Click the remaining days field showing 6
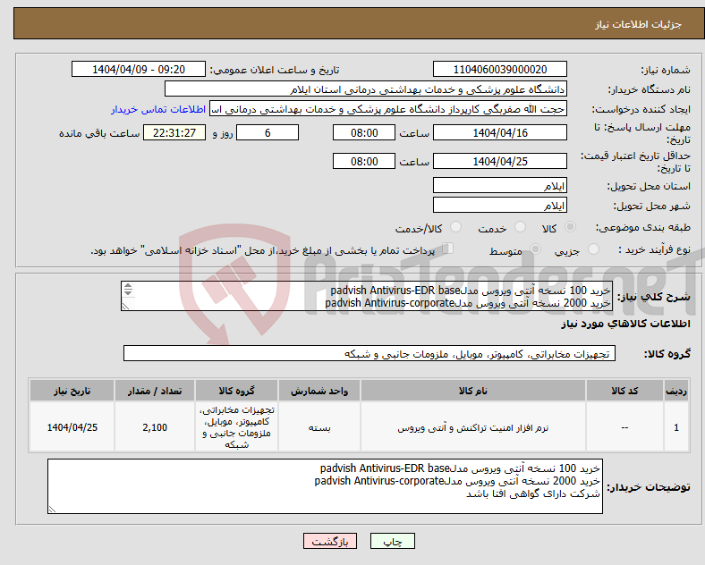705x565 pixels. click(268, 132)
